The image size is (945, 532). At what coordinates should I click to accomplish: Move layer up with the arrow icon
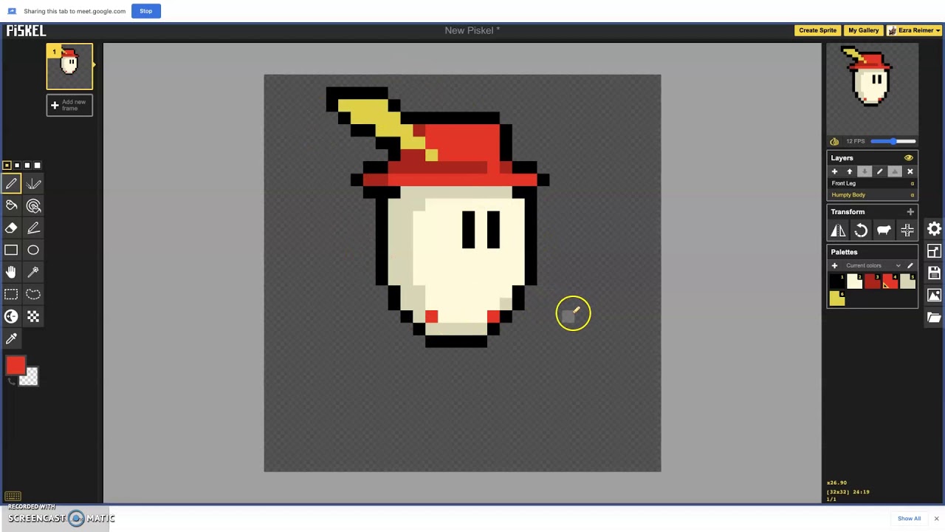[x=849, y=171]
